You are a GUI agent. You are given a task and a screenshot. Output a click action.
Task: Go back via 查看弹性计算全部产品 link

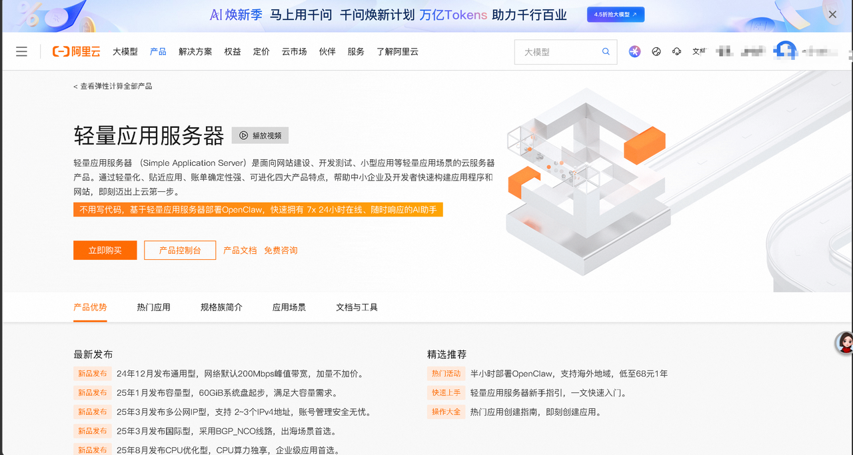coord(113,86)
